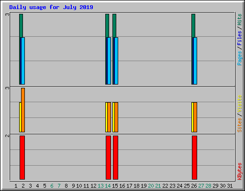Click green weekend day label 13
The image size is (245, 191).
(100, 186)
